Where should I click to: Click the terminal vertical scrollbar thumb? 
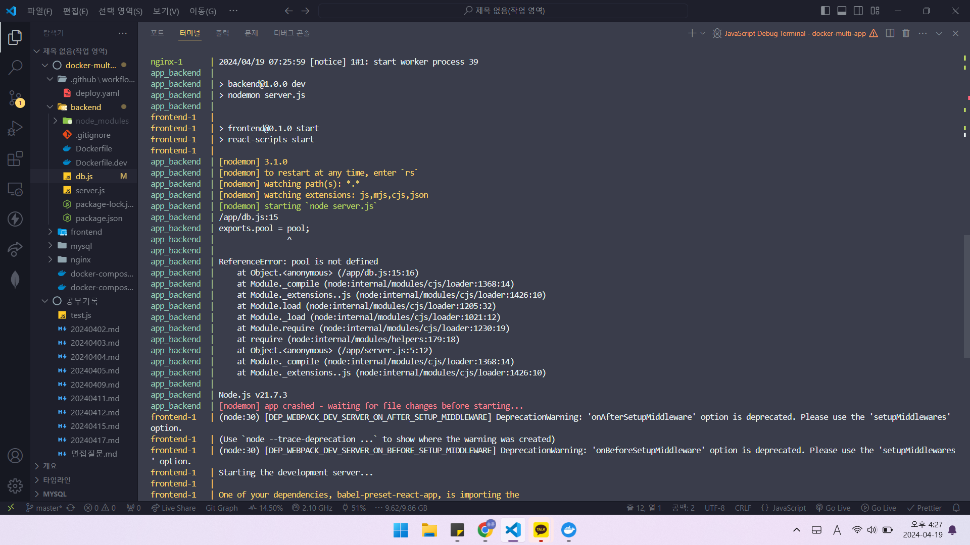966,296
